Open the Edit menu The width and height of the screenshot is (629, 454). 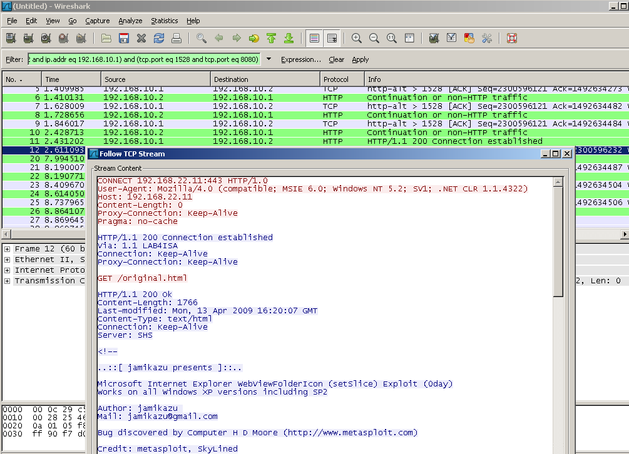[x=31, y=21]
